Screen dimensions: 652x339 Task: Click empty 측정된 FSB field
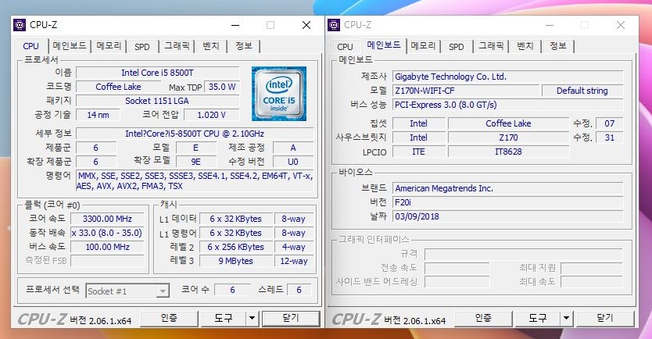coord(107,261)
